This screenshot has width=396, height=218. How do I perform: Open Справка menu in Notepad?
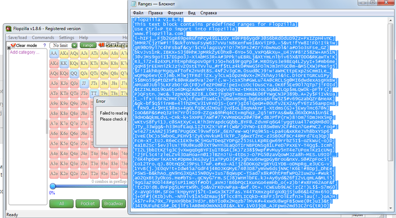[x=208, y=13]
